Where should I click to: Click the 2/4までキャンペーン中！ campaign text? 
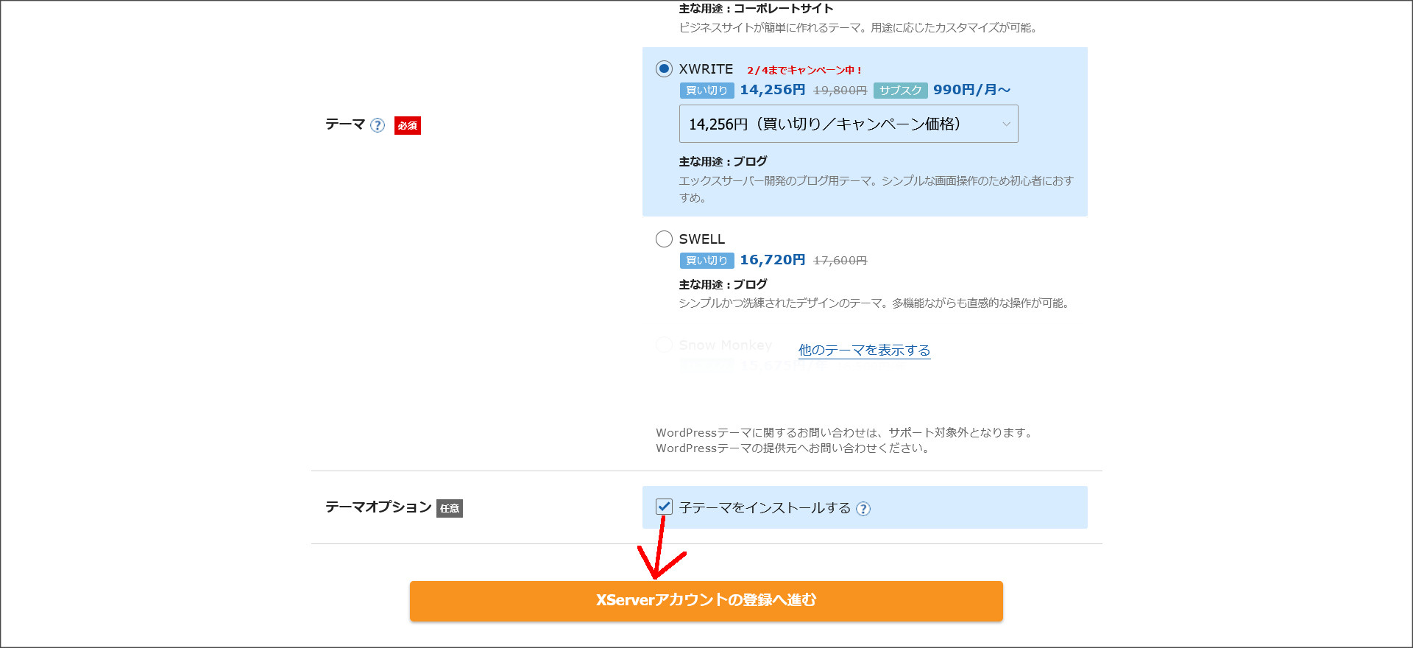[x=804, y=70]
